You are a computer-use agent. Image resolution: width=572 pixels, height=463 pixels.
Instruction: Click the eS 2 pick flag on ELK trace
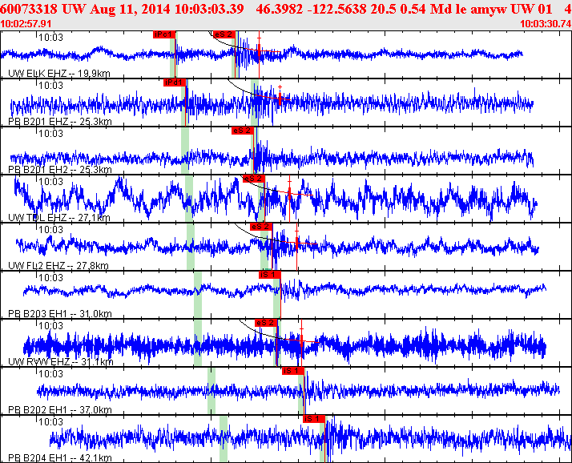(224, 34)
